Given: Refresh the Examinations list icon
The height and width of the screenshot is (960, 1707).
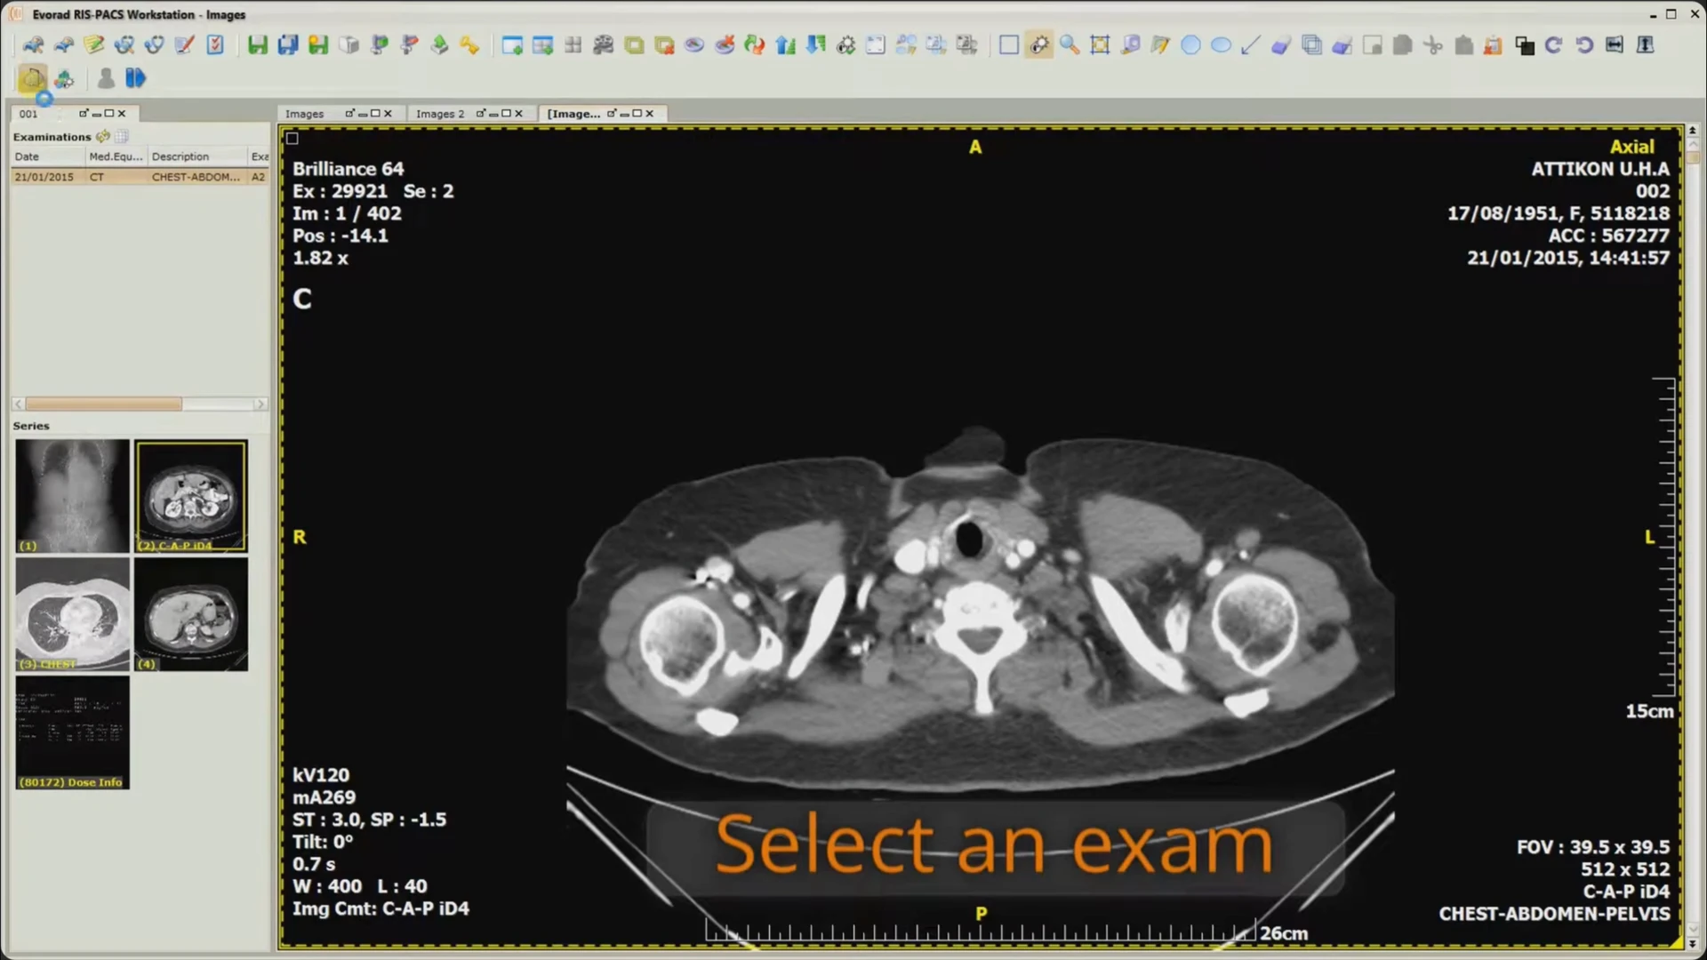Looking at the screenshot, I should (103, 136).
